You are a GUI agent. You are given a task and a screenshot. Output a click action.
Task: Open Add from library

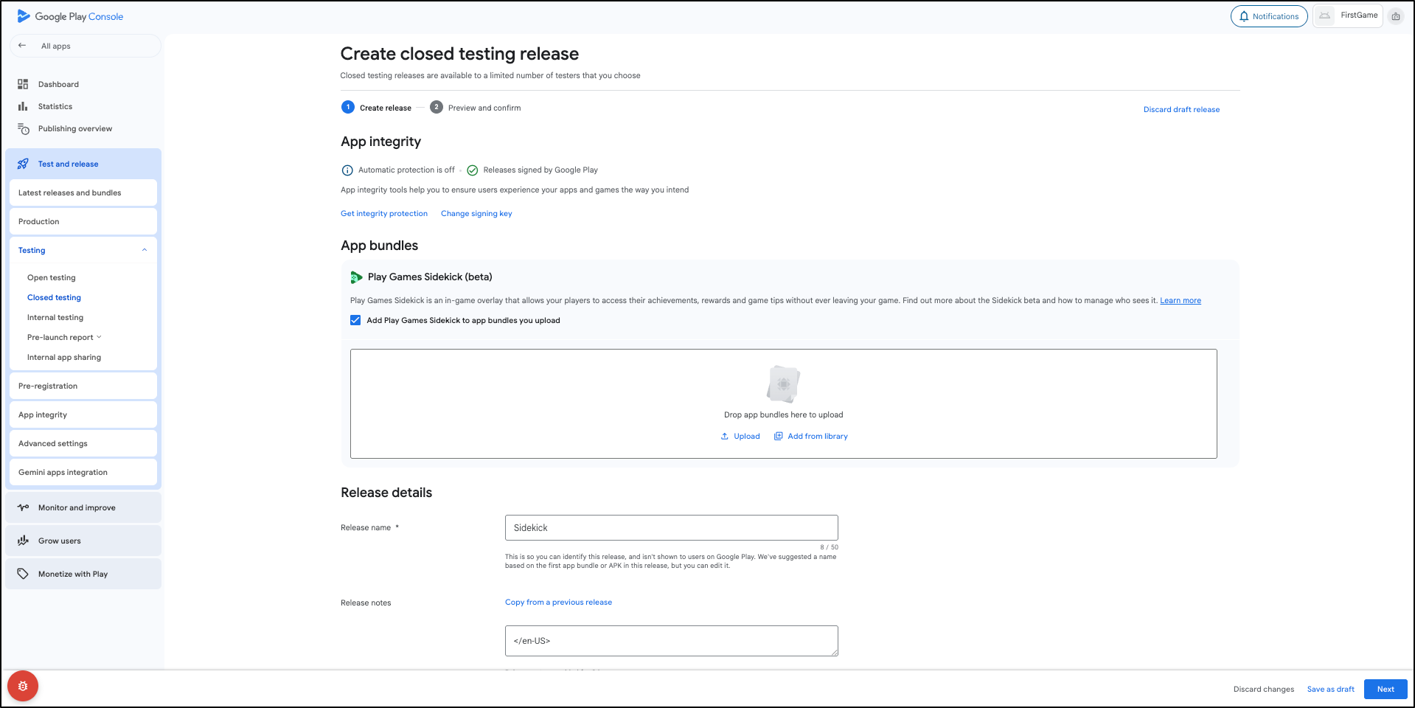click(x=811, y=437)
